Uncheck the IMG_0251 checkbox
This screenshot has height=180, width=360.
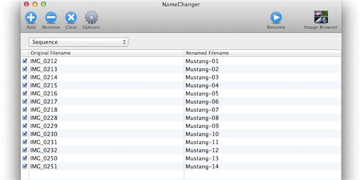[x=25, y=166]
